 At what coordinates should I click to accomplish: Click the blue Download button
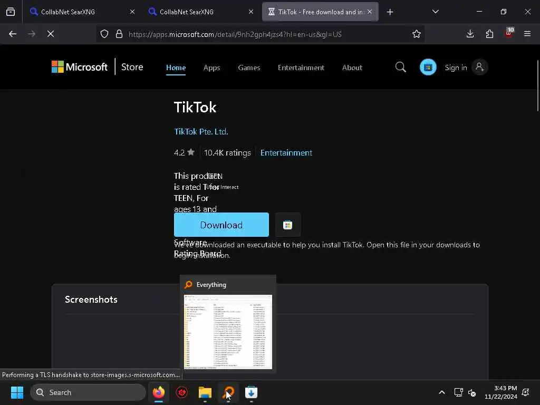(x=221, y=225)
